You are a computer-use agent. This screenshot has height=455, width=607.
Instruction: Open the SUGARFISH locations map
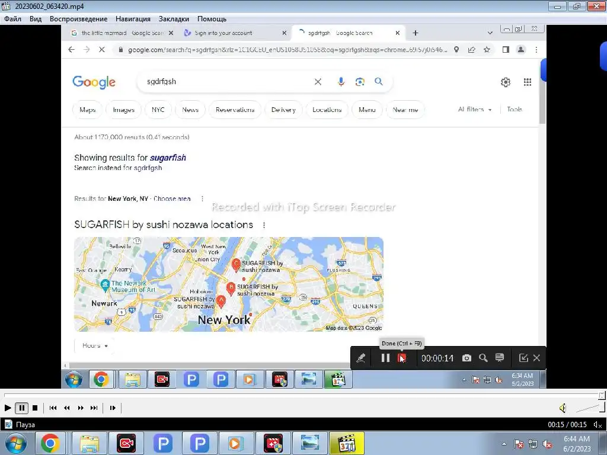click(x=229, y=284)
